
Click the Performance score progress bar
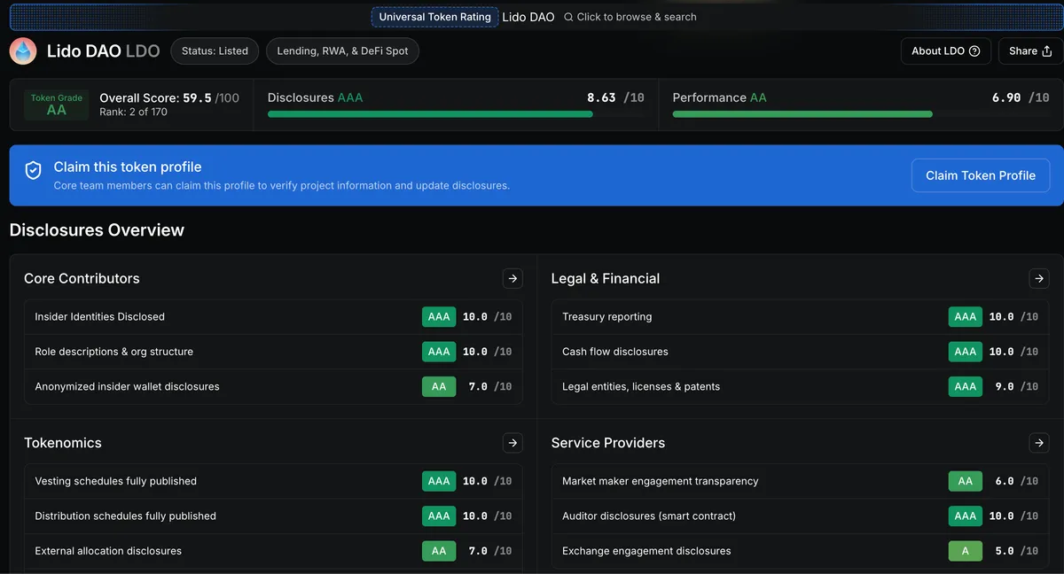pyautogui.click(x=861, y=114)
